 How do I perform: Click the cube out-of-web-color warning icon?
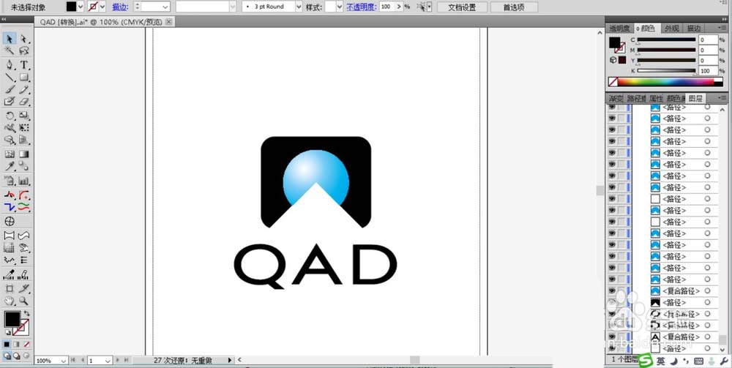613,60
